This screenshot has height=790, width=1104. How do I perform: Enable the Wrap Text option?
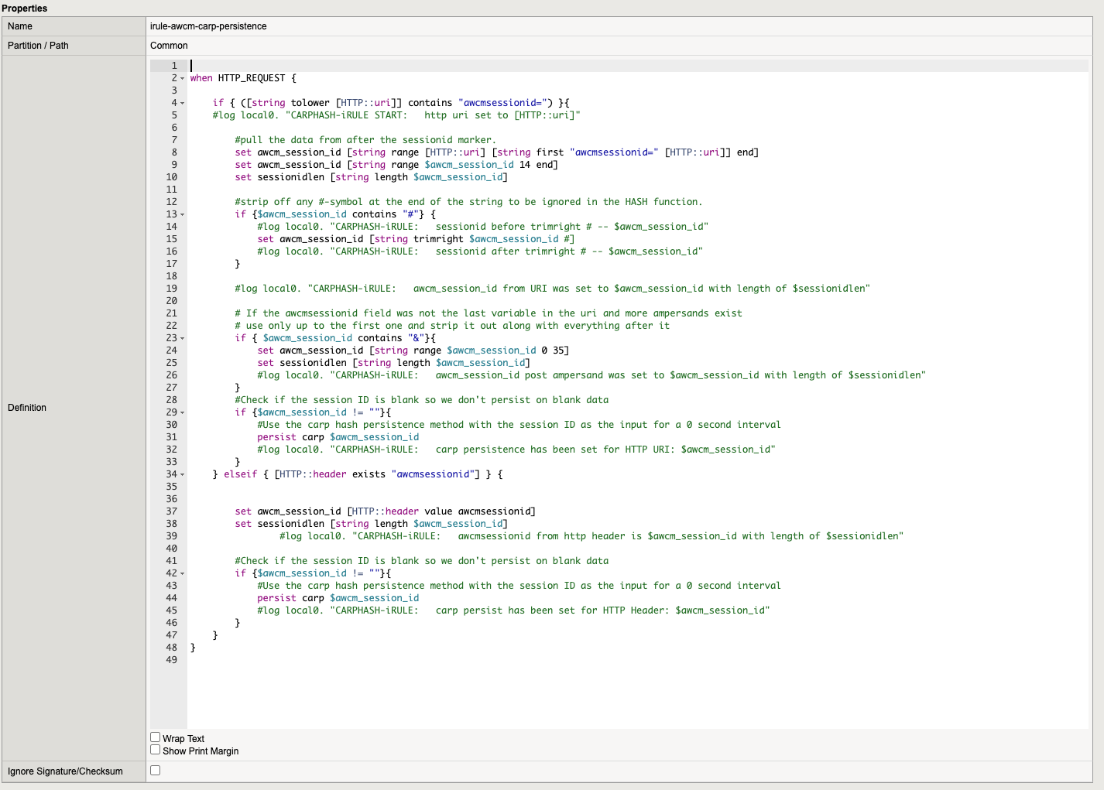tap(155, 737)
